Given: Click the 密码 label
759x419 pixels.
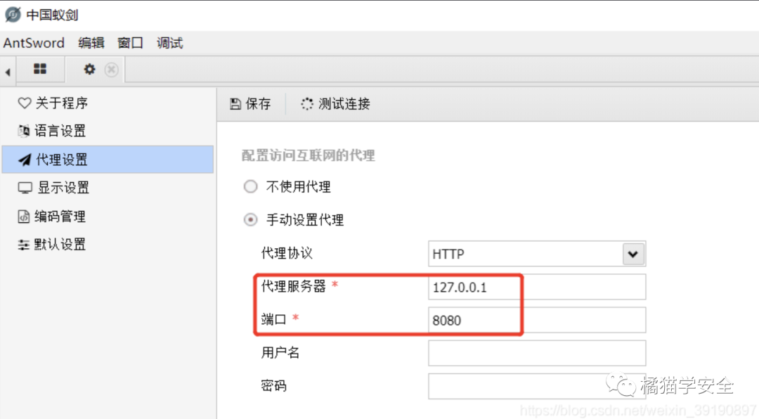Looking at the screenshot, I should point(274,385).
